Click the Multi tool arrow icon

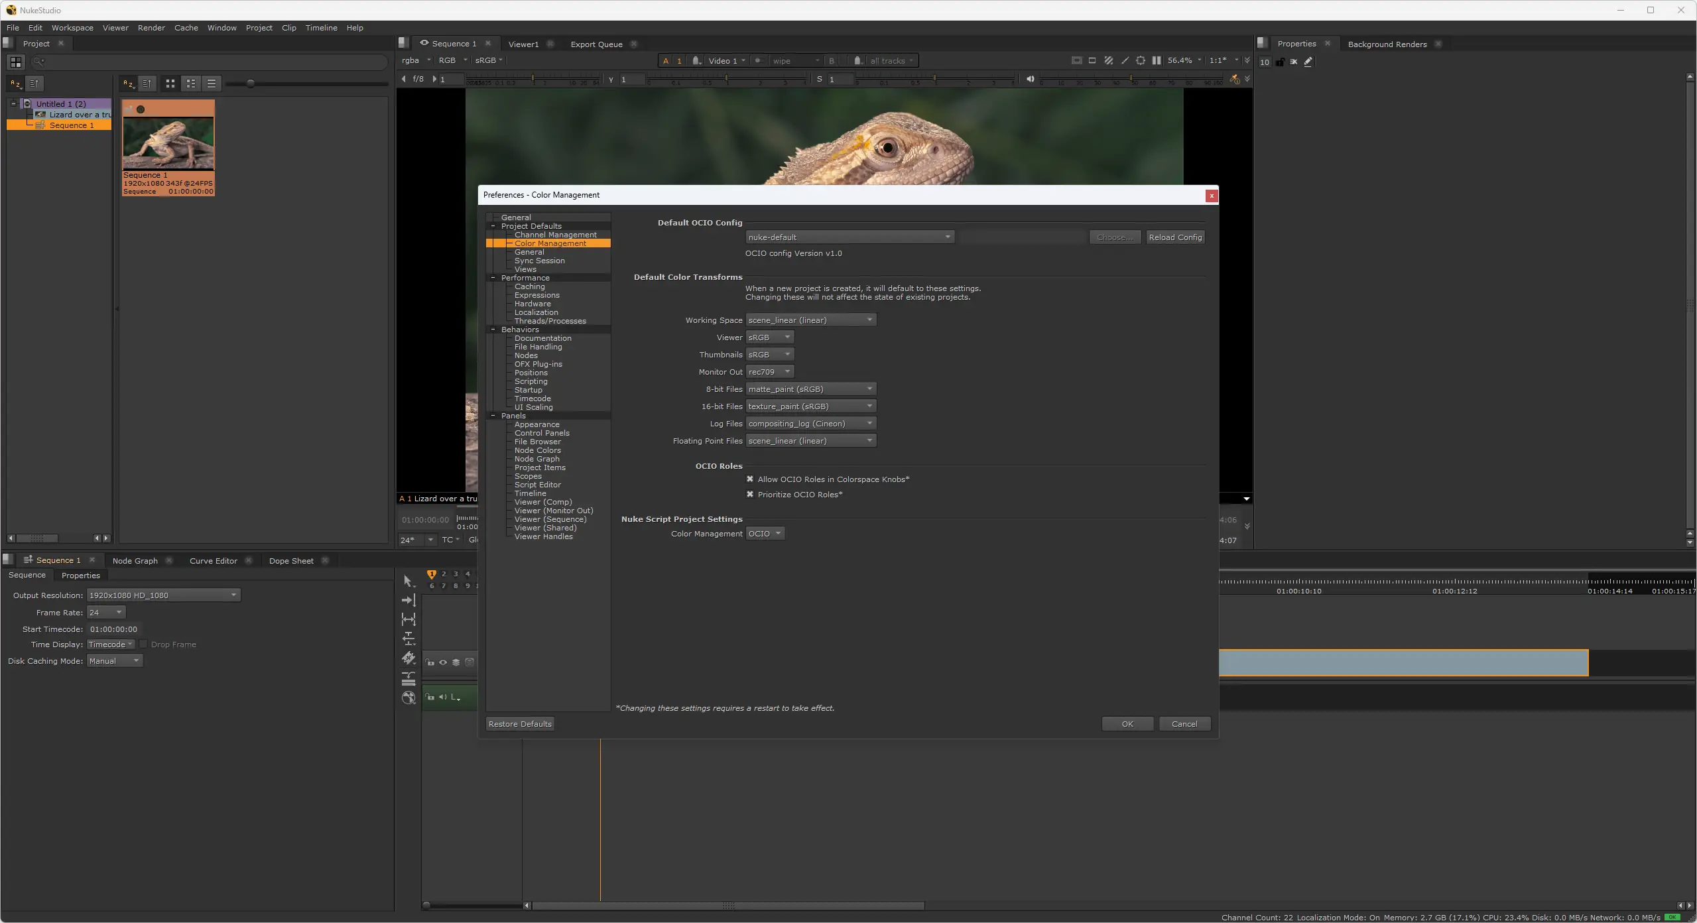pyautogui.click(x=409, y=581)
